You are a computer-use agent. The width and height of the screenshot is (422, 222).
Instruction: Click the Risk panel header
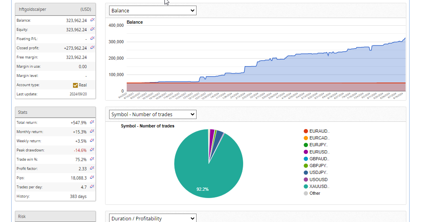click(55, 216)
